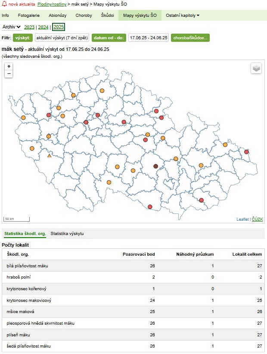Open the Škůdci tab
Image resolution: width=267 pixels, height=354 pixels.
tap(107, 16)
